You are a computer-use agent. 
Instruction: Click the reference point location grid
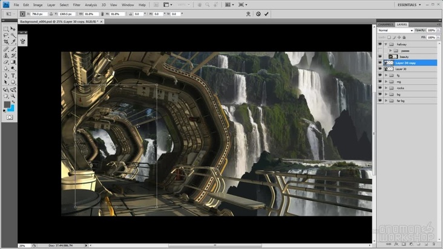(x=22, y=14)
